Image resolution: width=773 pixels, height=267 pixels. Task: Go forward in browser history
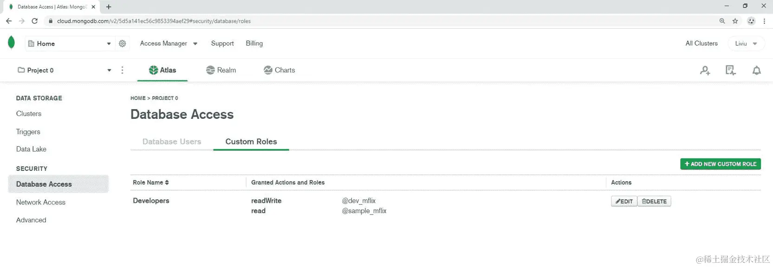click(21, 21)
